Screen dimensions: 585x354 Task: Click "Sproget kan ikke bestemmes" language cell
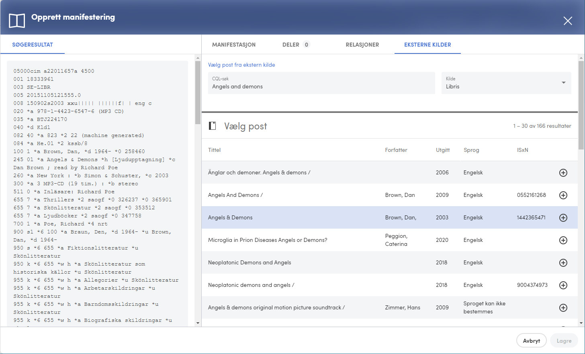(485, 307)
